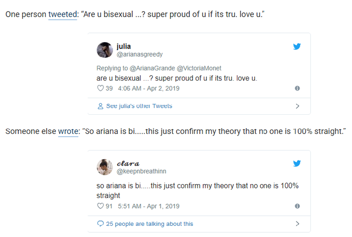Open the @keepnbreathinn handle
The height and width of the screenshot is (237, 352).
click(x=141, y=171)
